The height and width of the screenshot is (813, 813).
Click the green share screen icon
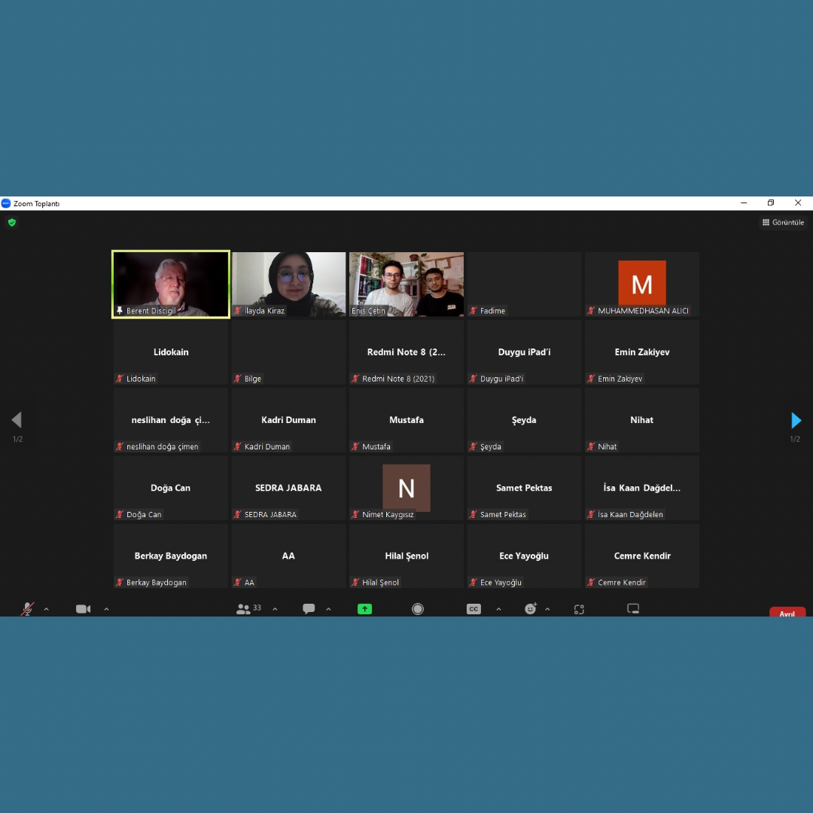(x=364, y=609)
